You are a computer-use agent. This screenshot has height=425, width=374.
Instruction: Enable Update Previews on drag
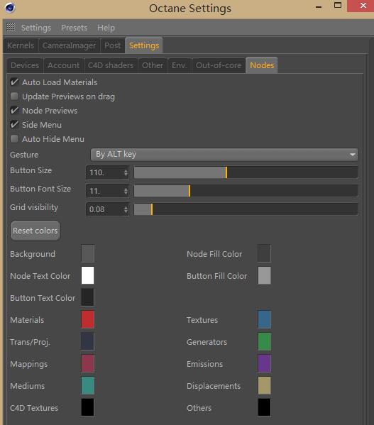point(14,96)
